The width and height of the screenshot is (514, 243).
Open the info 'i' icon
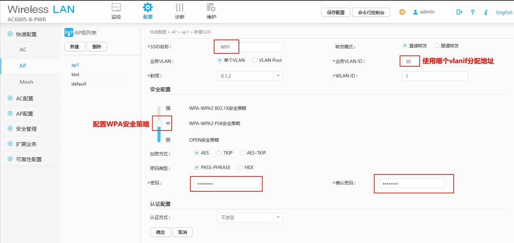click(486, 12)
